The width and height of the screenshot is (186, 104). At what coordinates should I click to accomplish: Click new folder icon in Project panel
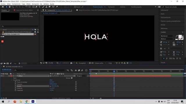pos(5,64)
